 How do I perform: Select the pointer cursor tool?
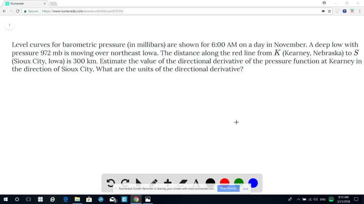coord(139,183)
